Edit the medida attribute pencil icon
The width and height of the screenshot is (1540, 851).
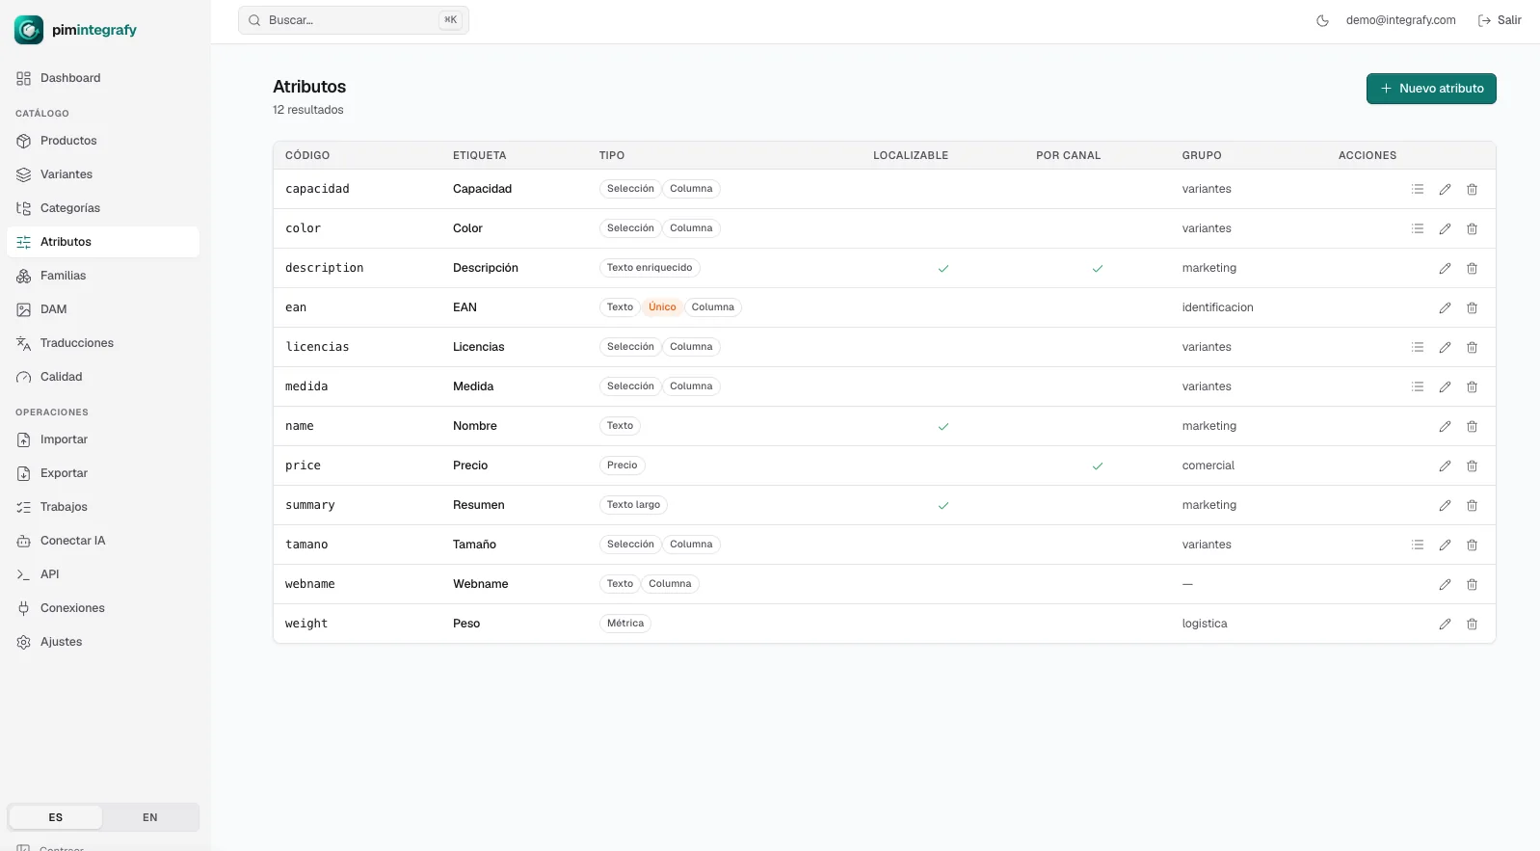[1445, 387]
